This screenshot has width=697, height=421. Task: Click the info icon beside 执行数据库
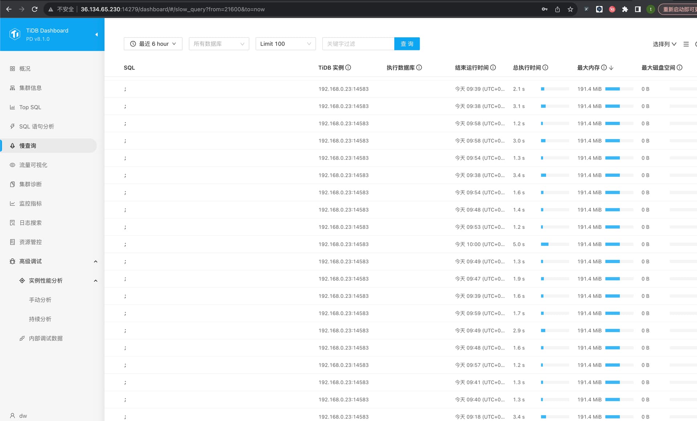[x=419, y=67]
